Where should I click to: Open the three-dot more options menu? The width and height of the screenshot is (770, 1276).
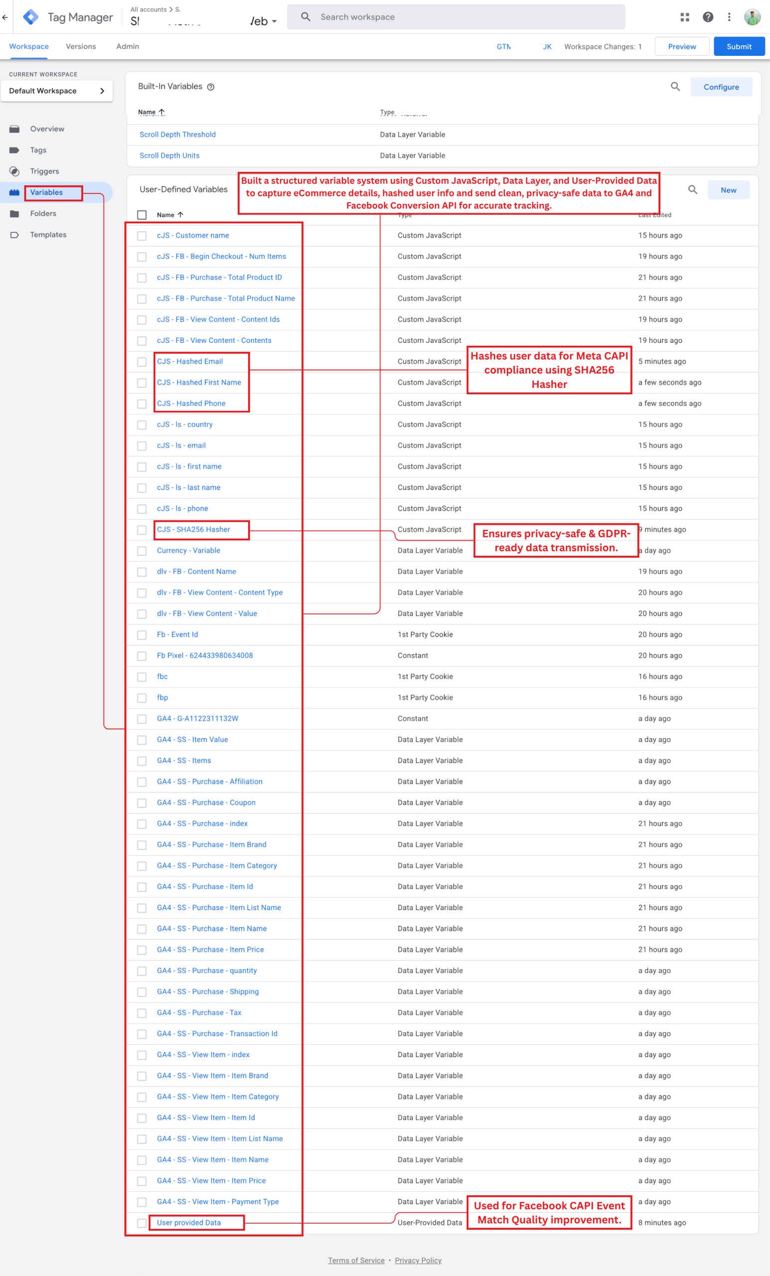tap(729, 17)
